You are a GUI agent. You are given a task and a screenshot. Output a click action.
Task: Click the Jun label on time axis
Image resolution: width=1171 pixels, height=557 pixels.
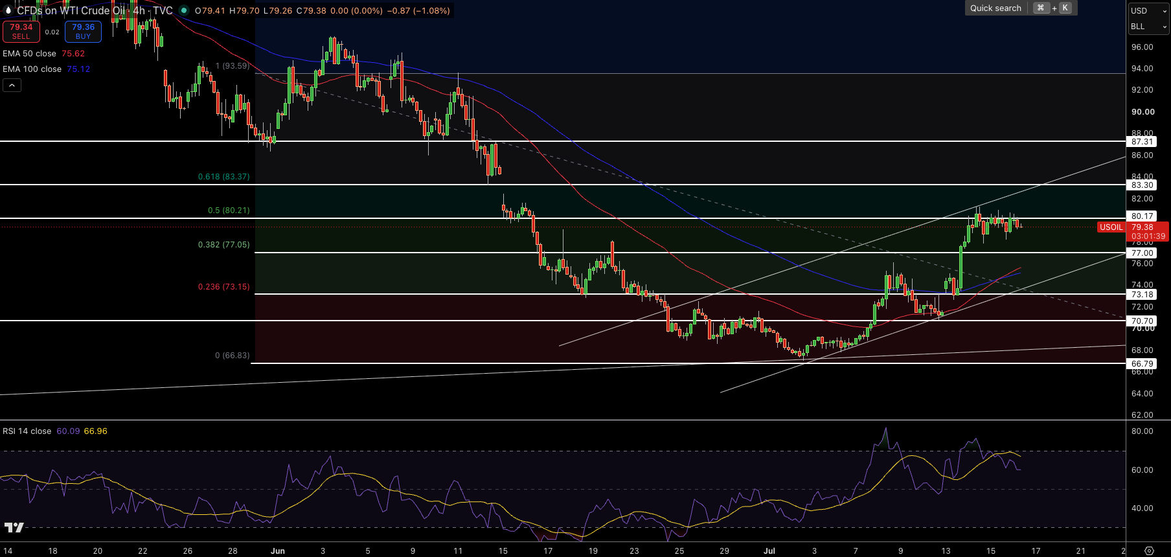[x=278, y=551]
